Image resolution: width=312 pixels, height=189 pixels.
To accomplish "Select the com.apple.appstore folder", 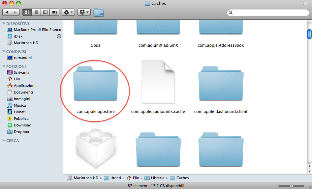I will [96, 84].
